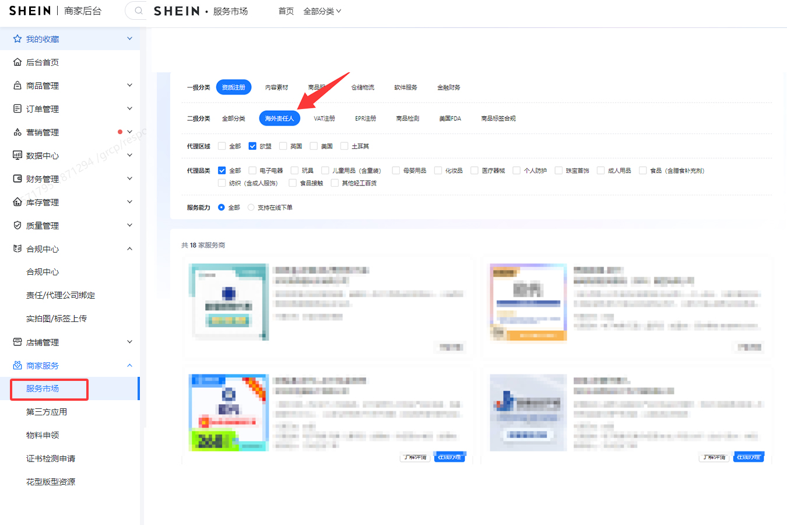Select the 支持在线下单 radio option
This screenshot has height=525, width=787.
point(251,208)
